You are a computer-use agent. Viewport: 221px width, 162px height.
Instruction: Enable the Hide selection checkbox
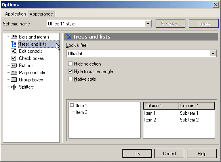pyautogui.click(x=70, y=64)
